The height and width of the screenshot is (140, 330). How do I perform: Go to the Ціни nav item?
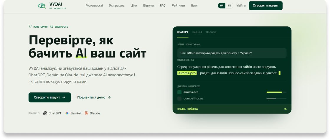pyautogui.click(x=134, y=6)
